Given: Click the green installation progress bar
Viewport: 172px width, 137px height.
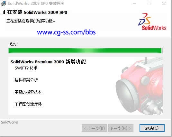Looking at the screenshot, I should 86,51.
